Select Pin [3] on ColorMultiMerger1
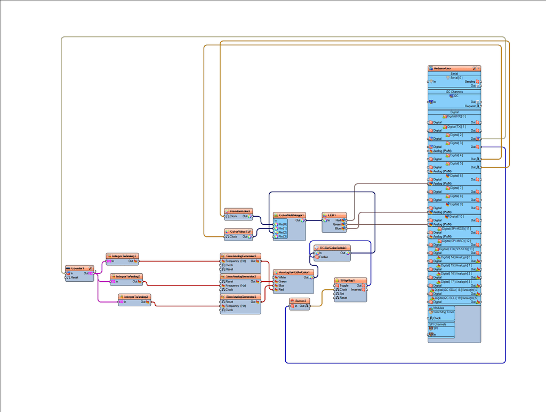Viewport: 546px width, 412px height. coord(280,236)
